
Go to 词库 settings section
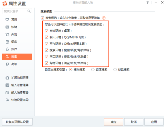[14, 42]
